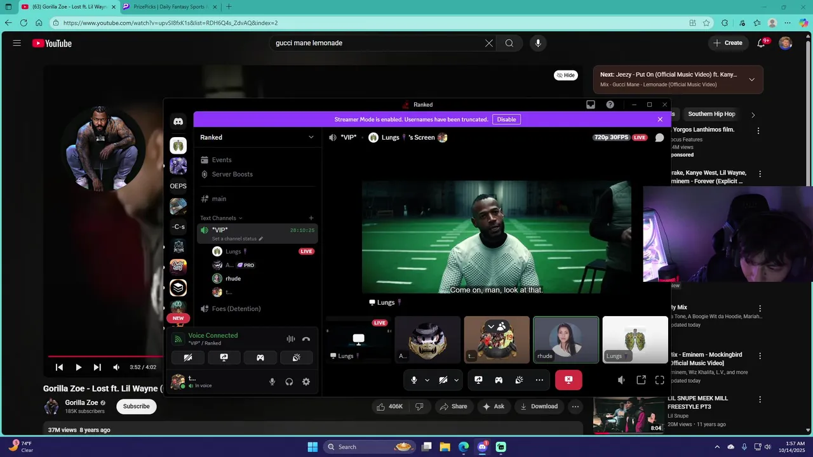The image size is (813, 457).
Task: Open YouTube hamburger guide menu
Action: 17,43
